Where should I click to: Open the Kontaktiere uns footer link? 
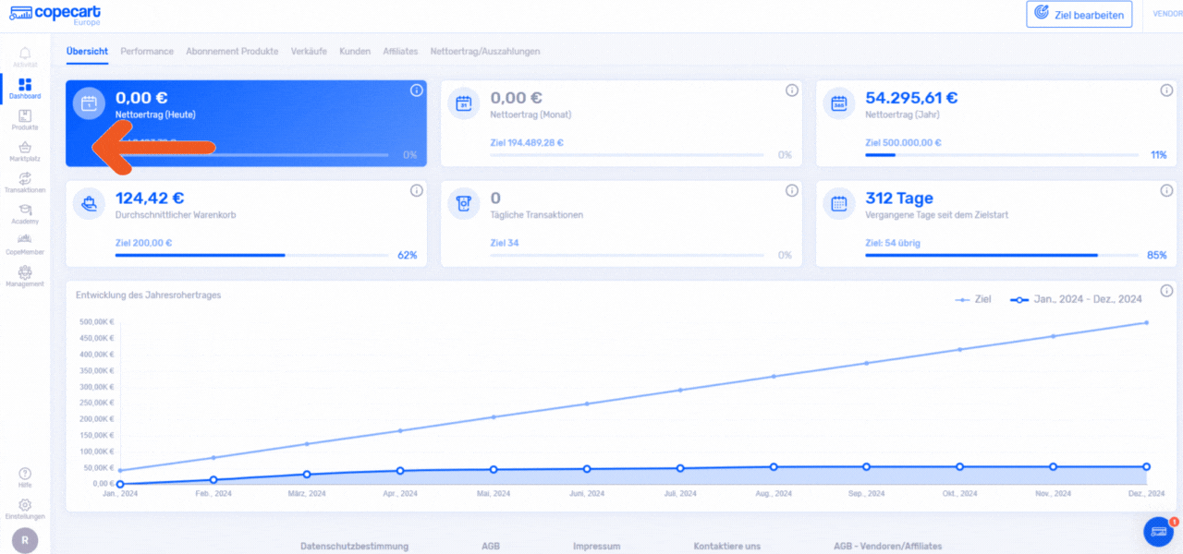(726, 547)
